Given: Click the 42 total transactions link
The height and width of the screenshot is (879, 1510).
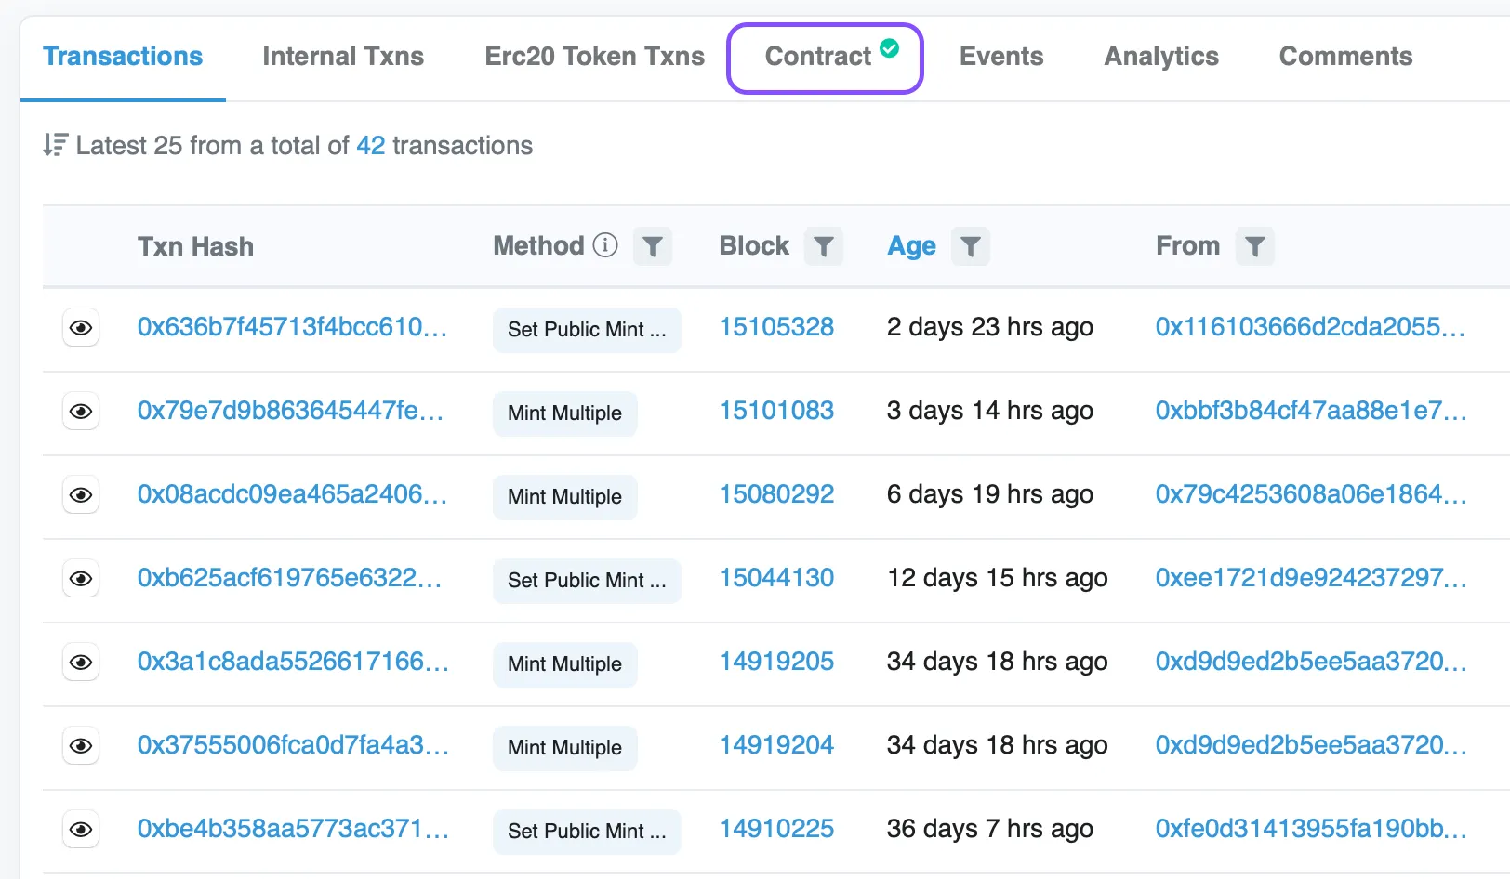Looking at the screenshot, I should point(370,146).
